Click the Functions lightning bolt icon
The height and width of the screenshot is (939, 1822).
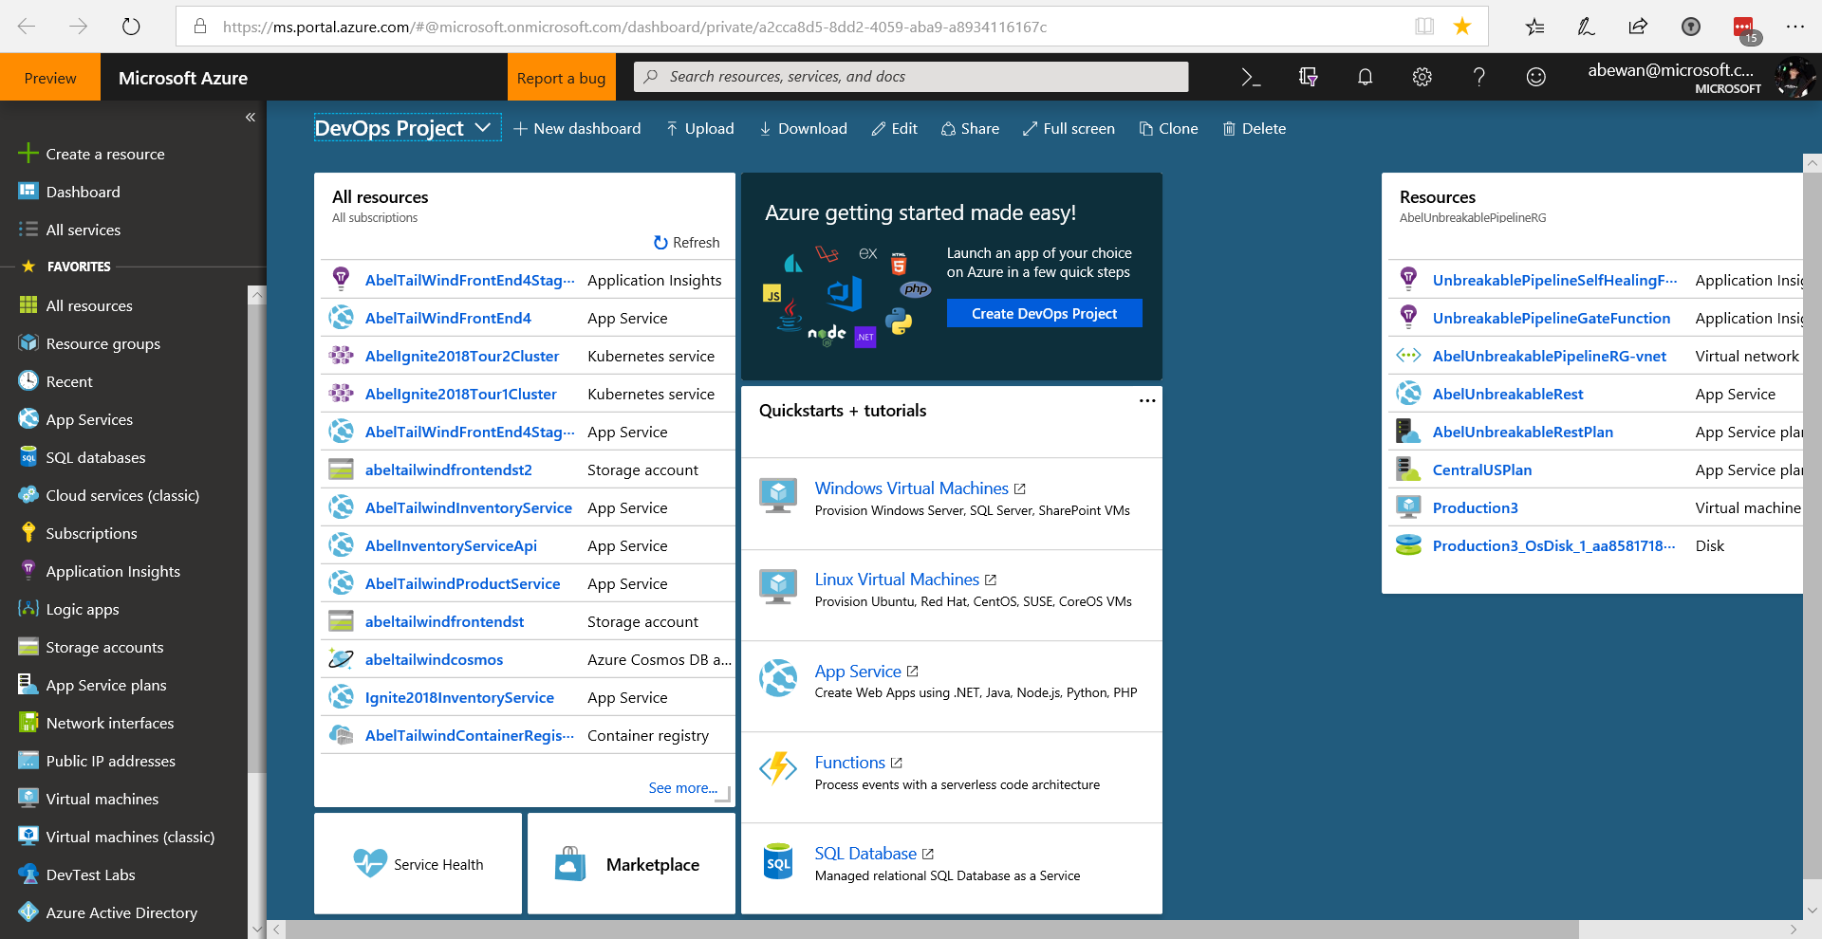(x=778, y=769)
